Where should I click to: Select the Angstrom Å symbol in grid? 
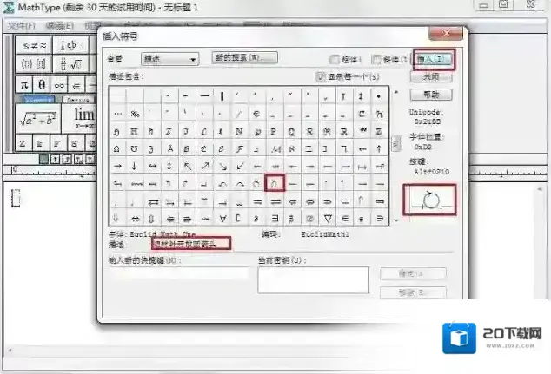(169, 148)
